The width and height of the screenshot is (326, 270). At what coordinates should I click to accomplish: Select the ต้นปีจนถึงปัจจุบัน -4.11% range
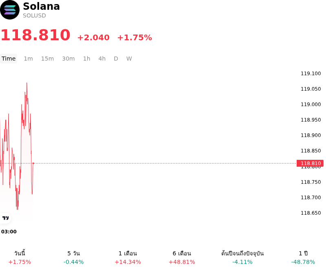pos(242,257)
